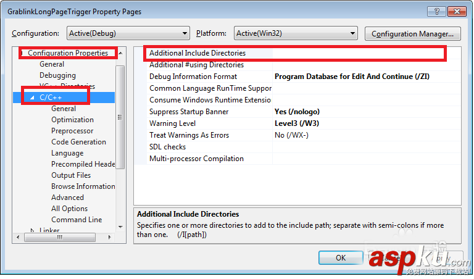Open the Platform dropdown
Viewport: 474px width, 279px height.
click(295, 33)
